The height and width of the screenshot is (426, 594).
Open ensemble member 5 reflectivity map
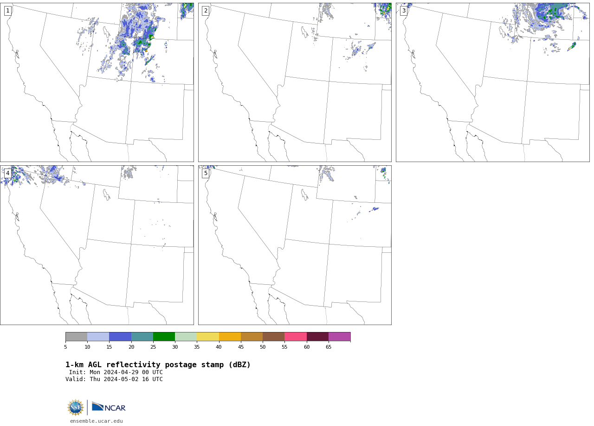pyautogui.click(x=295, y=245)
